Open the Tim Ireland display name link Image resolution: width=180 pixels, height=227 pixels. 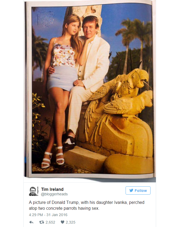52,189
